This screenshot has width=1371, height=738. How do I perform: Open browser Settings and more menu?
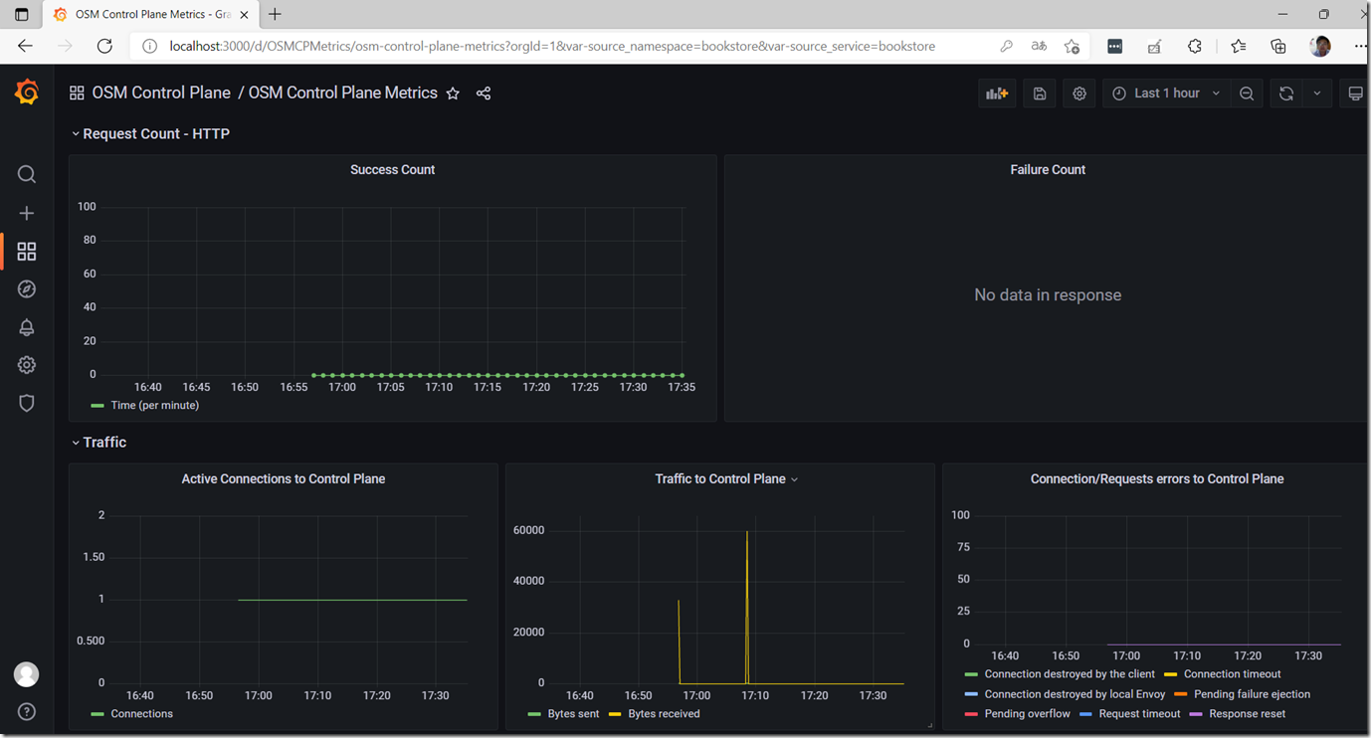point(1360,46)
